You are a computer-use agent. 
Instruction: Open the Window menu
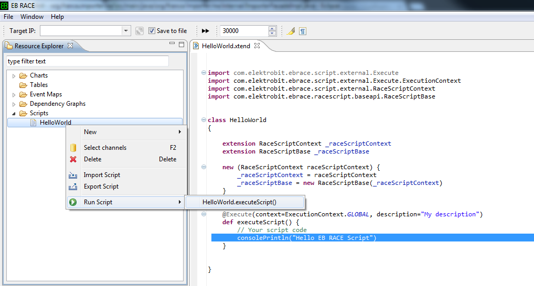(x=32, y=17)
